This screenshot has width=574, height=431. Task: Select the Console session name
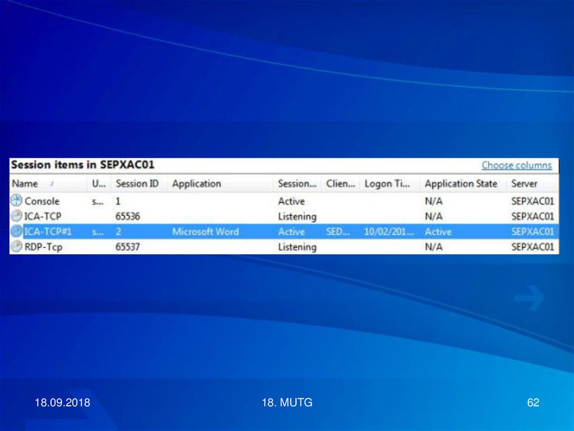(41, 201)
